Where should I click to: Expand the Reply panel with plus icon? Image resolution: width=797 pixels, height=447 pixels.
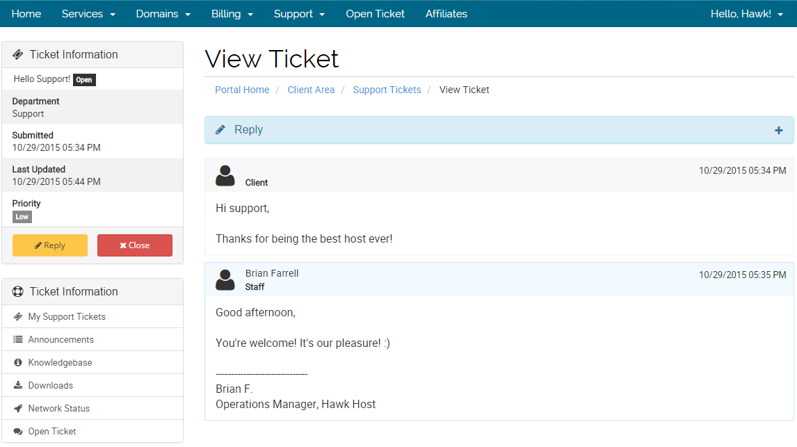(x=778, y=130)
